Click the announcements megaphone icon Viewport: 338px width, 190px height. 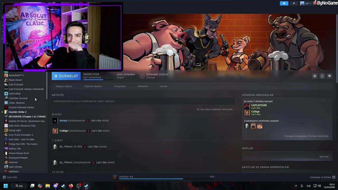[284, 3]
